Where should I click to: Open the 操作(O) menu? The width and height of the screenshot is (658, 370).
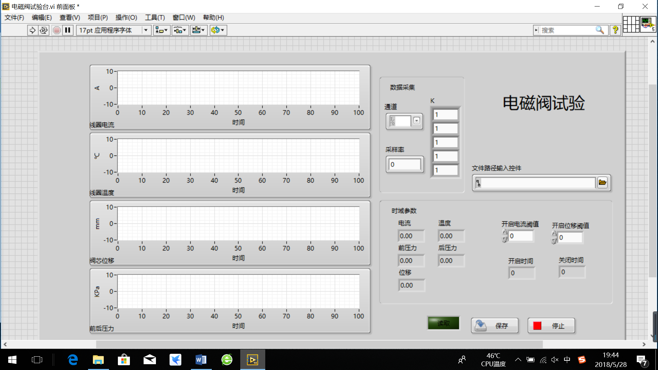(x=126, y=17)
